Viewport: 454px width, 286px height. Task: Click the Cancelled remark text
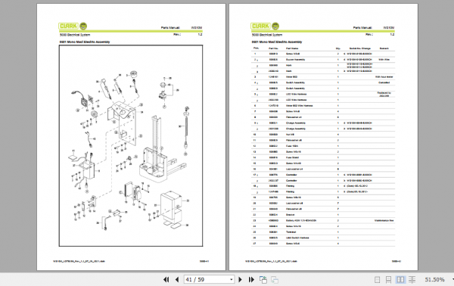384,82
